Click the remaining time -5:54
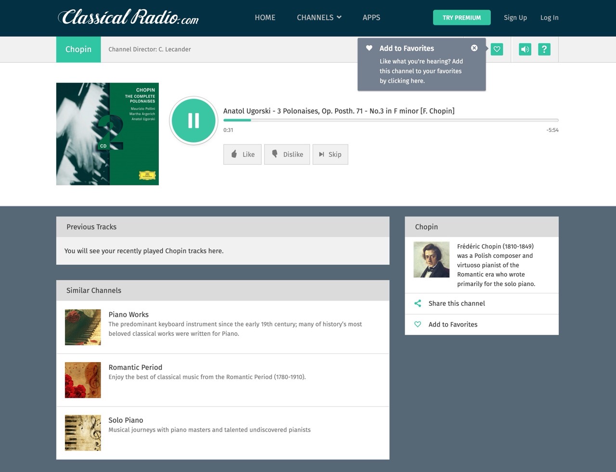The image size is (616, 472). [x=552, y=130]
